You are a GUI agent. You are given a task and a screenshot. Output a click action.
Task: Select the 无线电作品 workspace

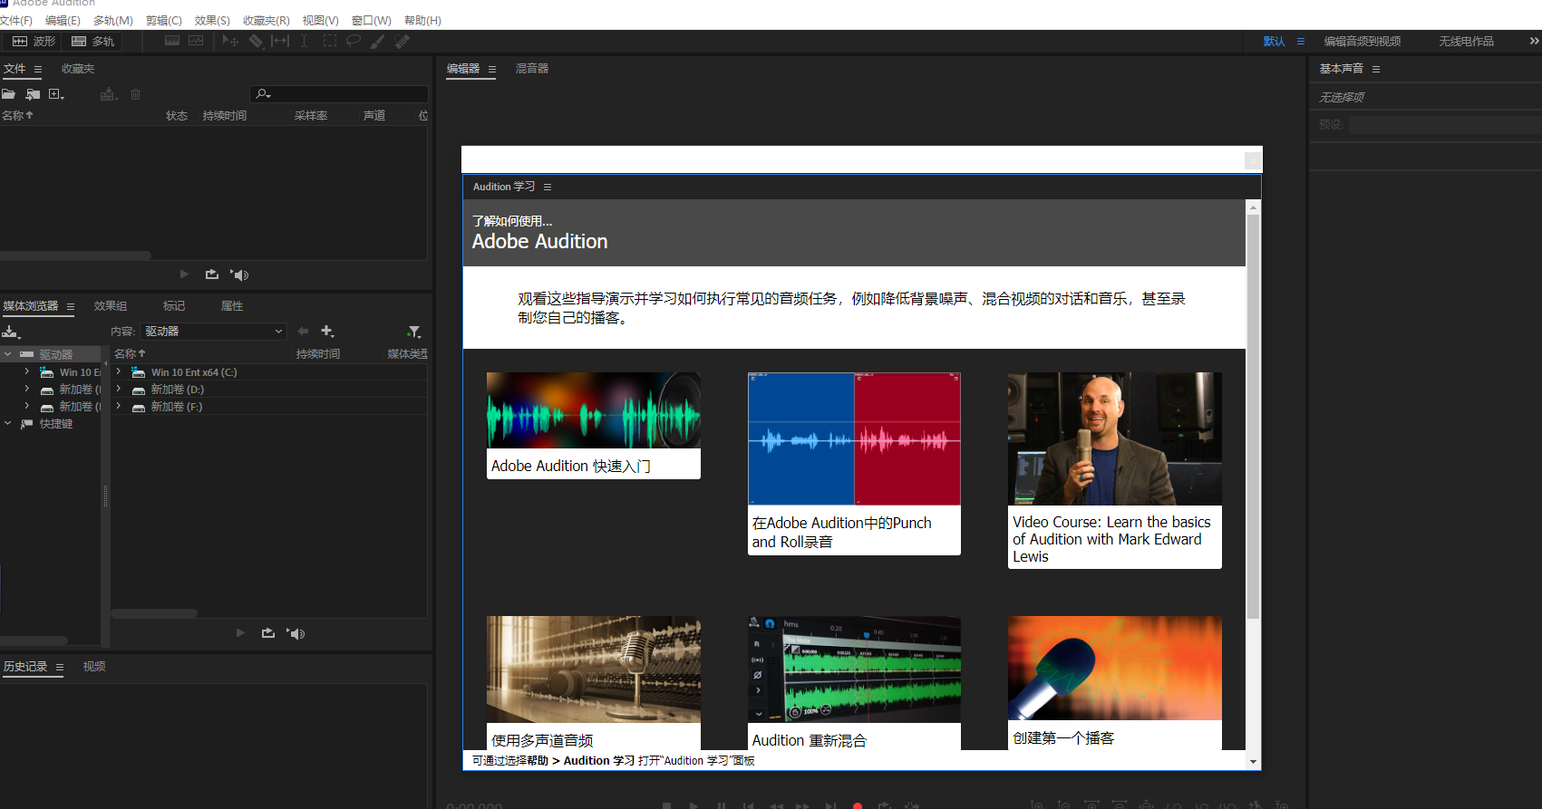click(1467, 42)
